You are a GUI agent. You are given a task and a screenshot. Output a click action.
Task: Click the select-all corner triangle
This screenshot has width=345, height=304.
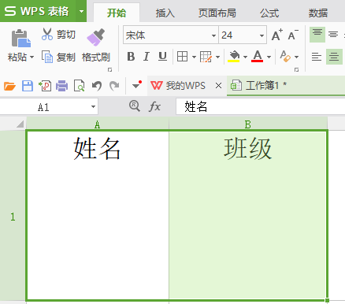point(20,124)
